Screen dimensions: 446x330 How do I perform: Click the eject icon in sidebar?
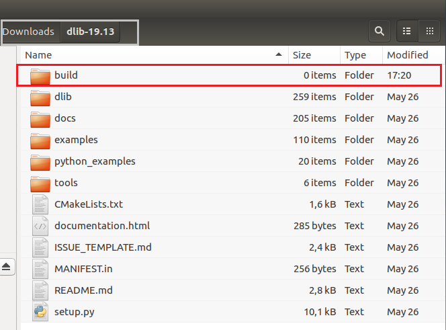coord(7,267)
